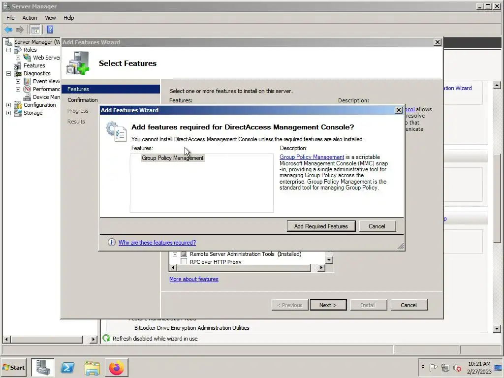
Task: Expand the Configuration tree node
Action: pyautogui.click(x=9, y=105)
